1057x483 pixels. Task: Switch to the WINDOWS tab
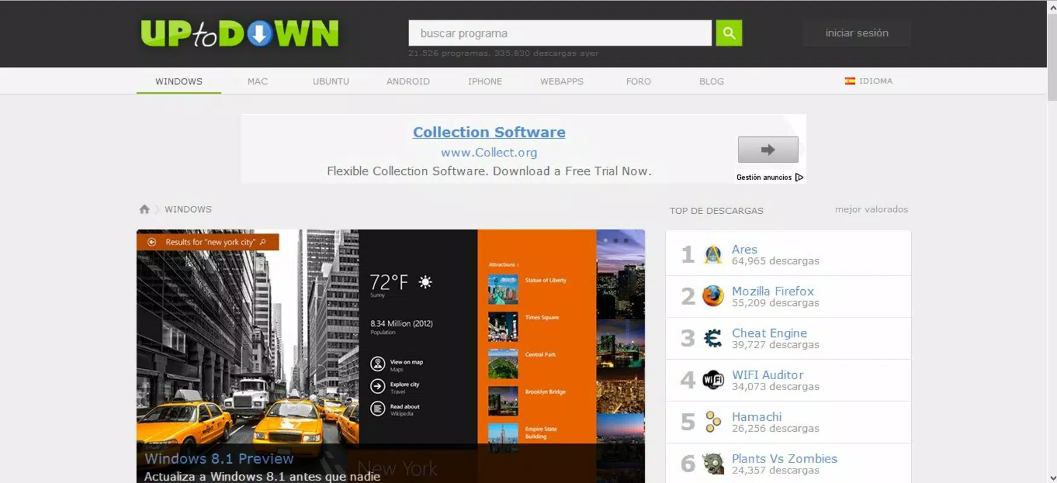pos(179,82)
